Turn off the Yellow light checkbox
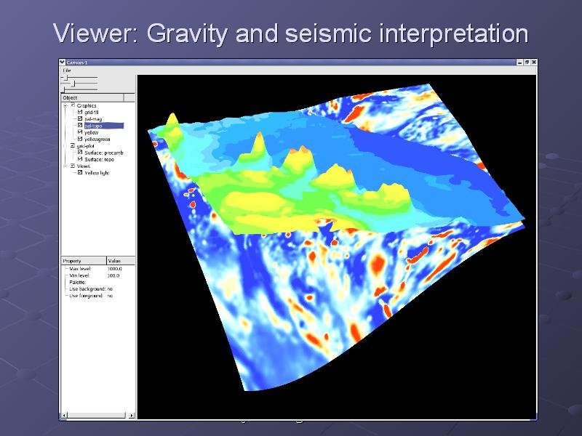Viewport: 582px width, 436px height. tap(80, 173)
